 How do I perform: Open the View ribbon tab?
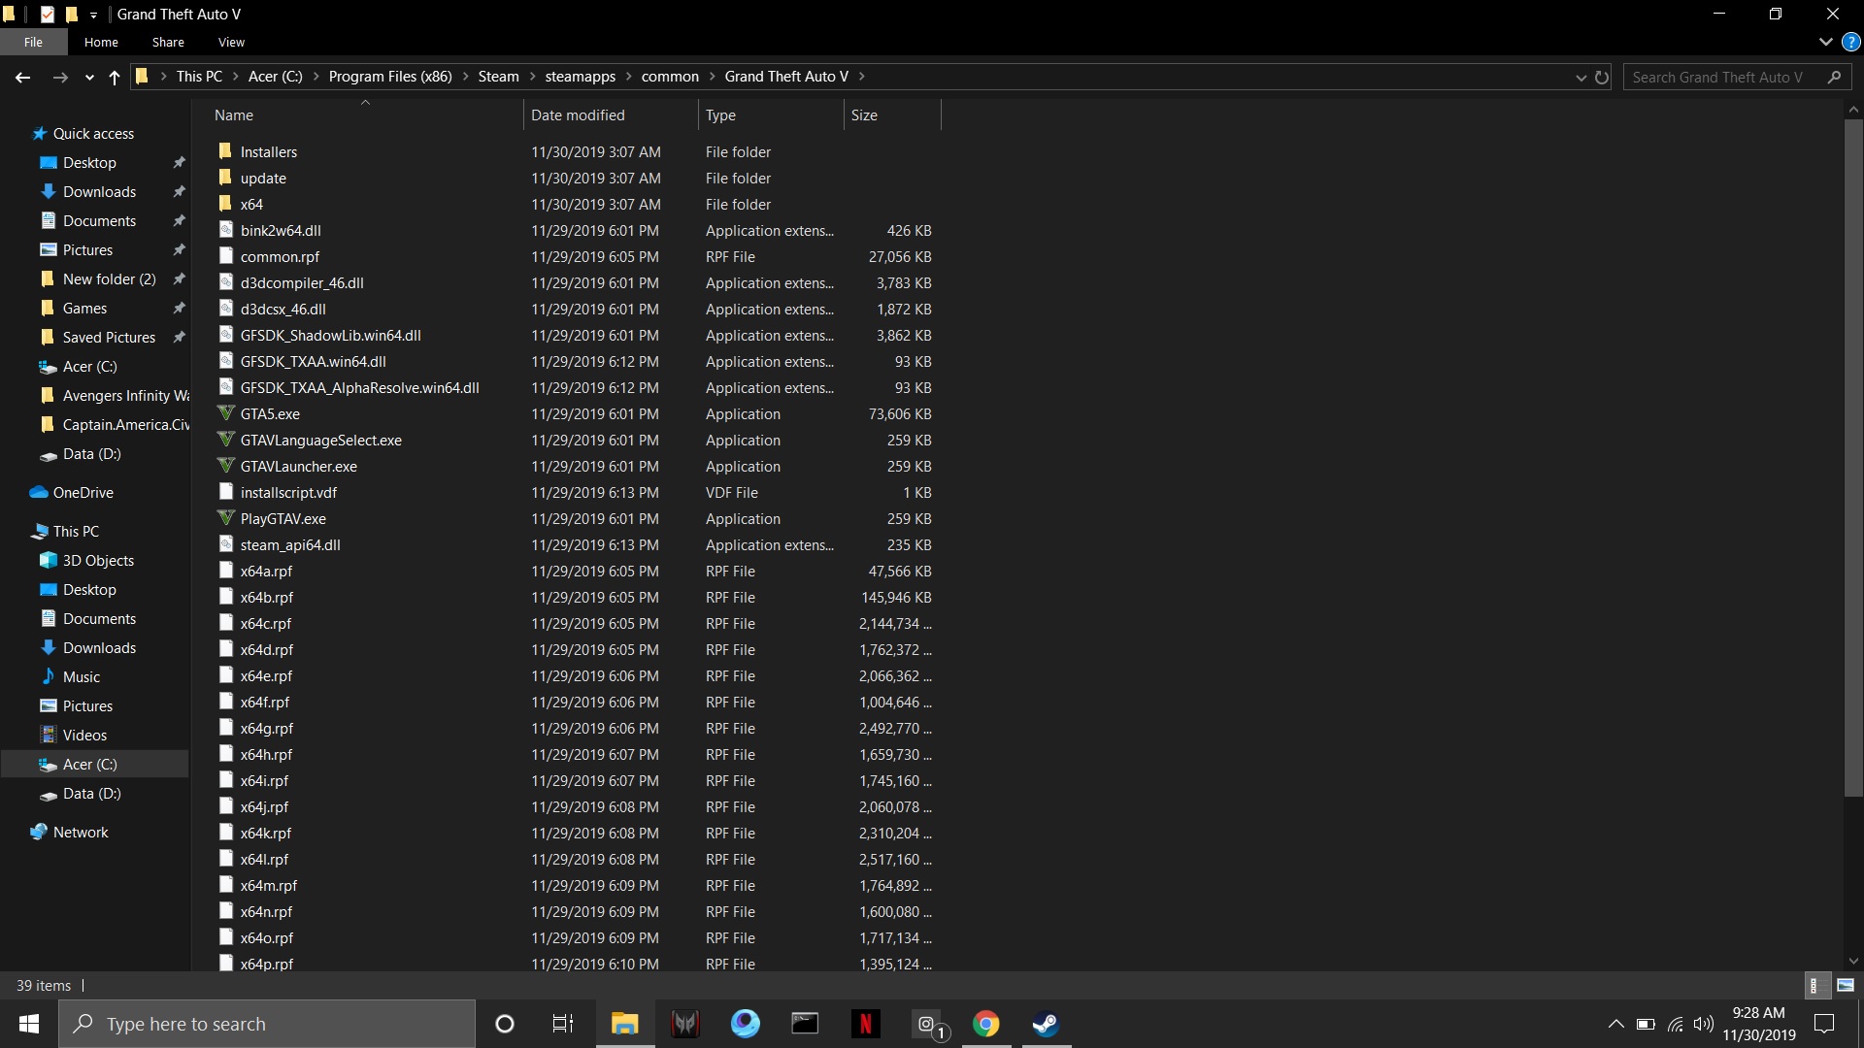(231, 43)
